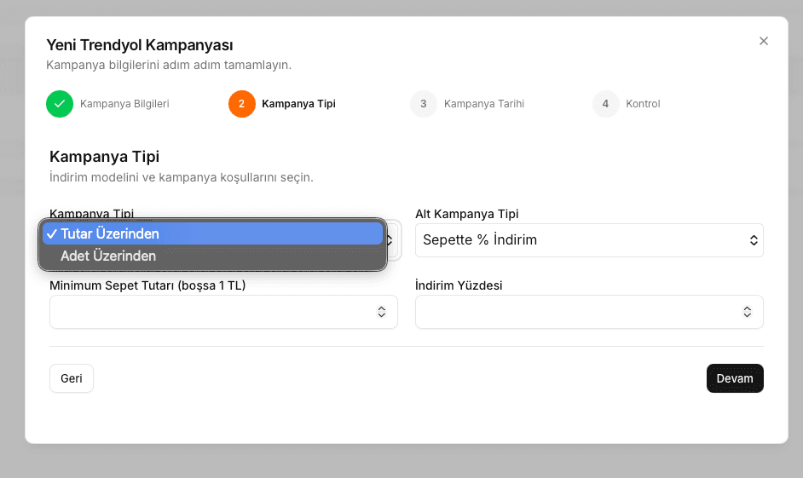Click the orange step 2 circle
803x478 pixels.
(x=242, y=104)
